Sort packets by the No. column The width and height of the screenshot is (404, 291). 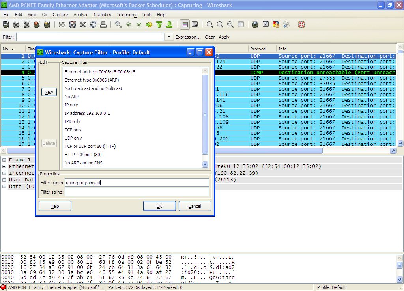(x=13, y=48)
